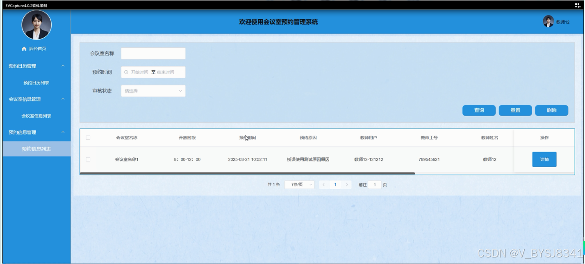Image resolution: width=585 pixels, height=264 pixels.
Task: Go to previous page arrow in pagination
Action: tap(323, 185)
